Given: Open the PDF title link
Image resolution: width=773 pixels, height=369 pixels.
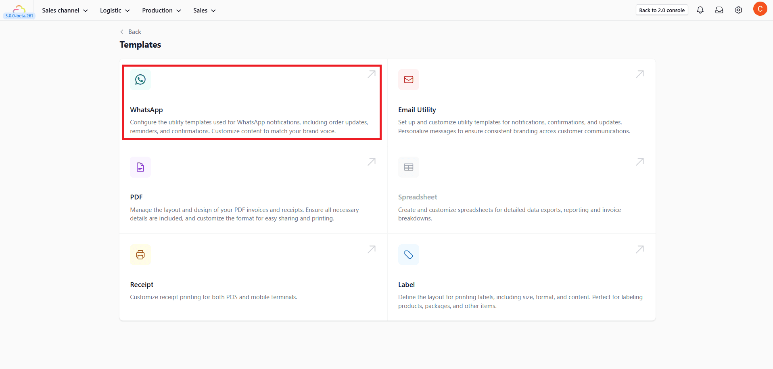Looking at the screenshot, I should (x=136, y=197).
